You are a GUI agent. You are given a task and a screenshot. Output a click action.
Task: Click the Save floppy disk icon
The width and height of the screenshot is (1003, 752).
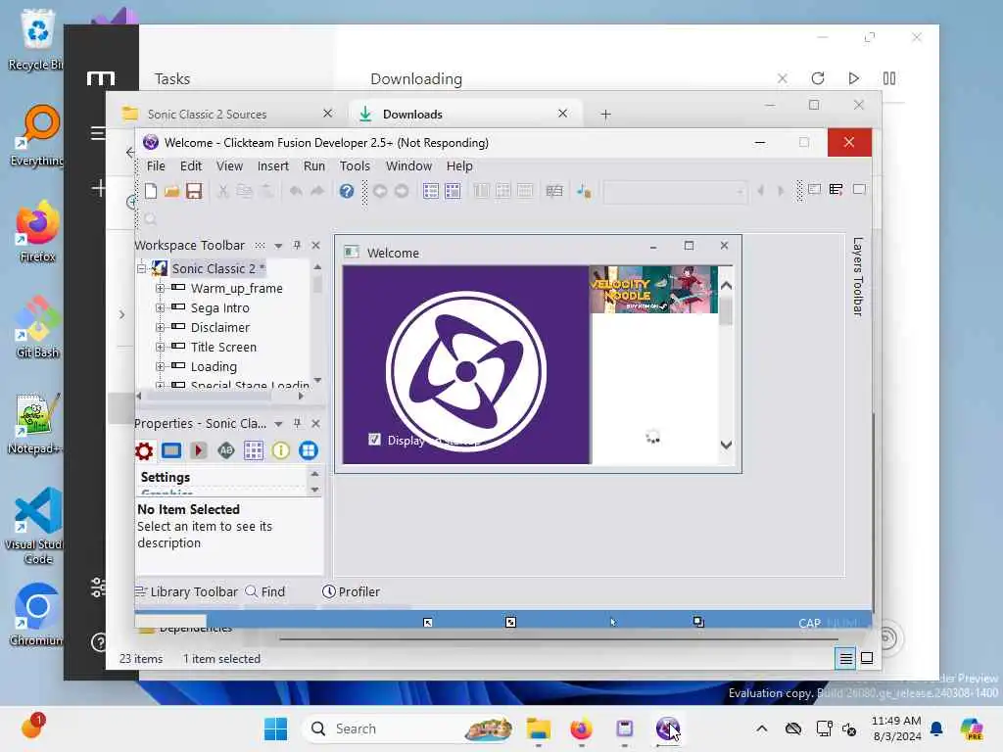194,191
